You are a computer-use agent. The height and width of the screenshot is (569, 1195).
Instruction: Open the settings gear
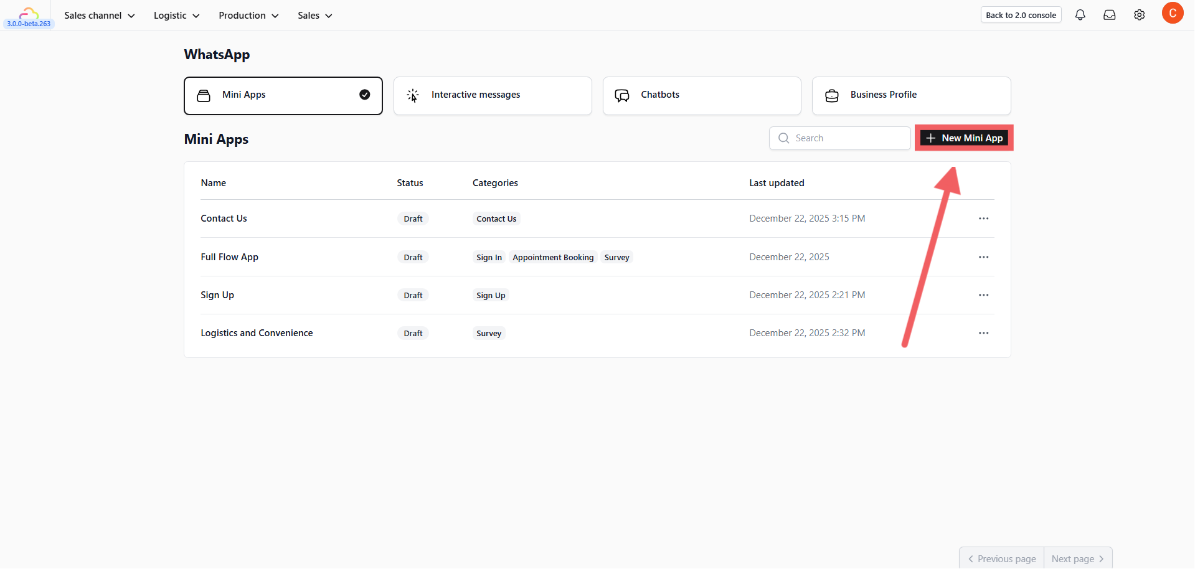1139,15
